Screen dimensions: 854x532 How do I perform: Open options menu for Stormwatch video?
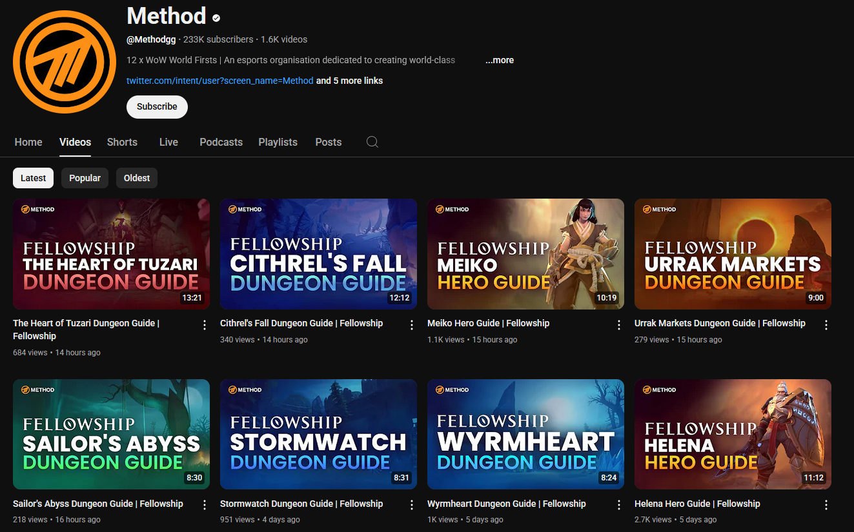[412, 506]
